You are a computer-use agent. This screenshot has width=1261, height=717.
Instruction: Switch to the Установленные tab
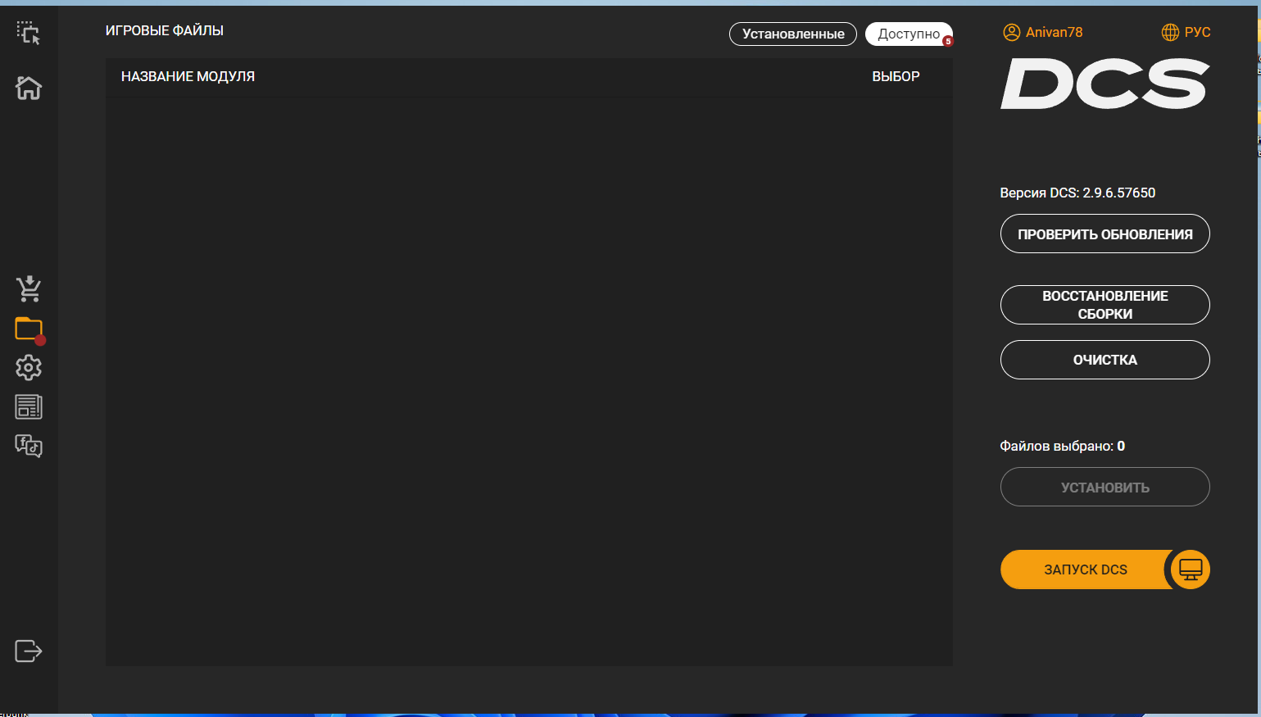point(793,34)
